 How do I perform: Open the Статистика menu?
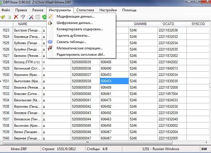(85, 10)
